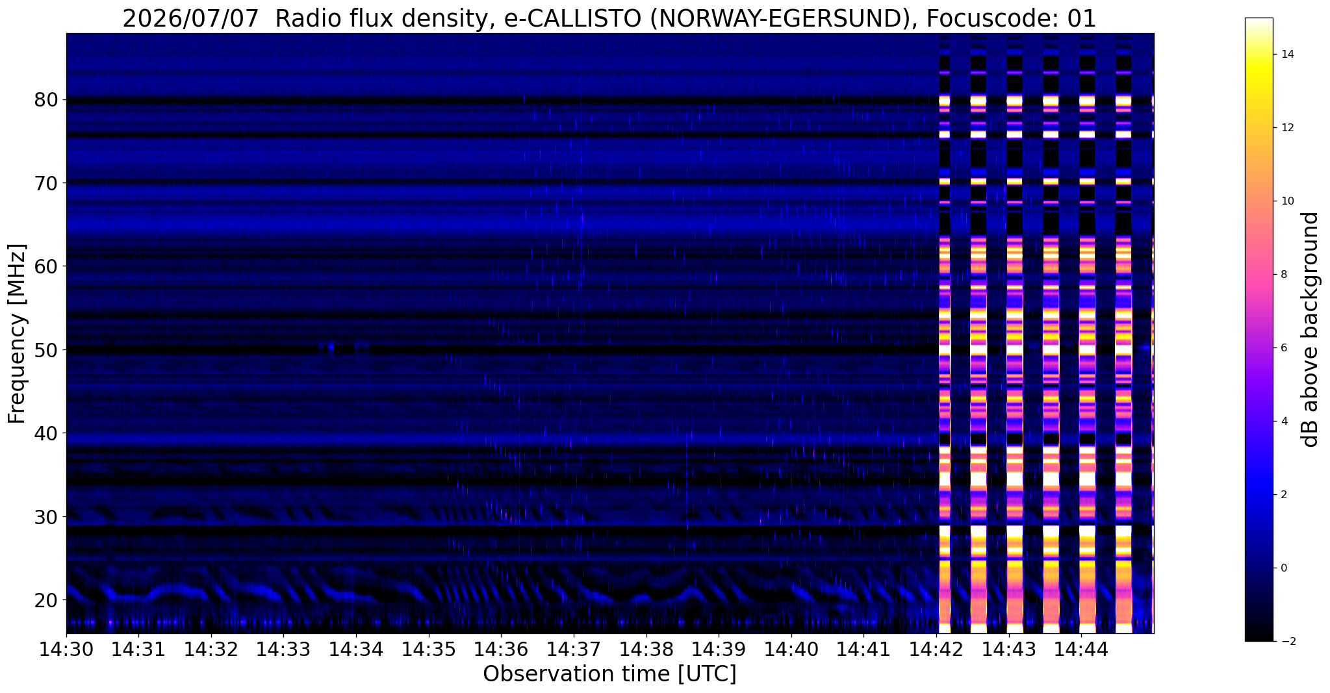Click the 14:31 time tick label
This screenshot has width=1330, height=693.
[138, 648]
